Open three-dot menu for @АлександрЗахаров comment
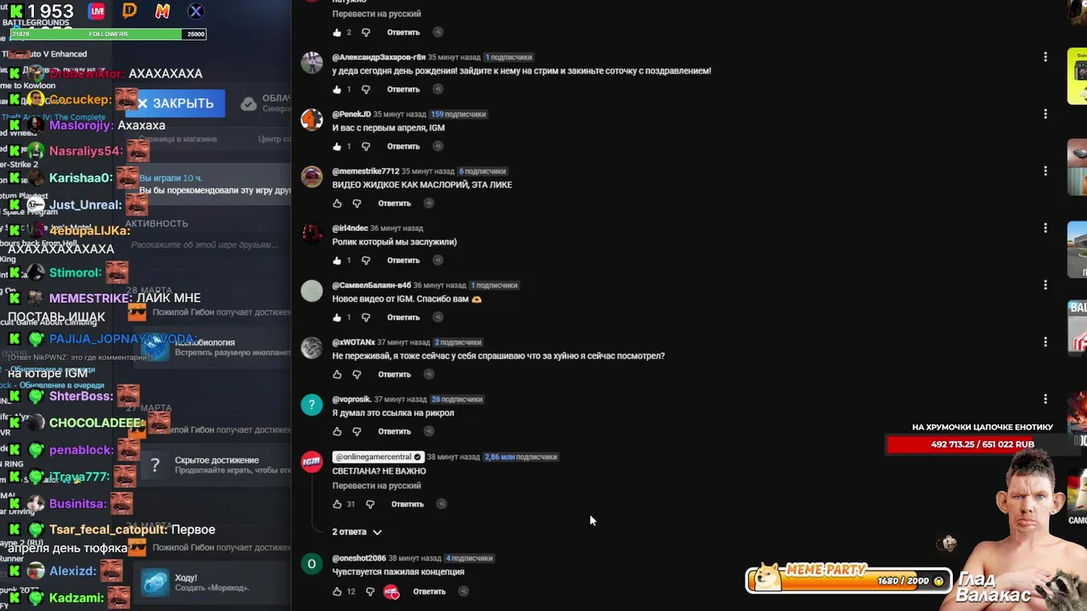The image size is (1087, 611). point(1045,57)
